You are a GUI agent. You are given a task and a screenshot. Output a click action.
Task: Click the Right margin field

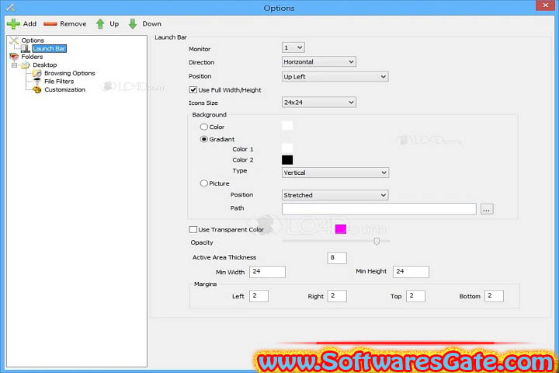point(337,296)
